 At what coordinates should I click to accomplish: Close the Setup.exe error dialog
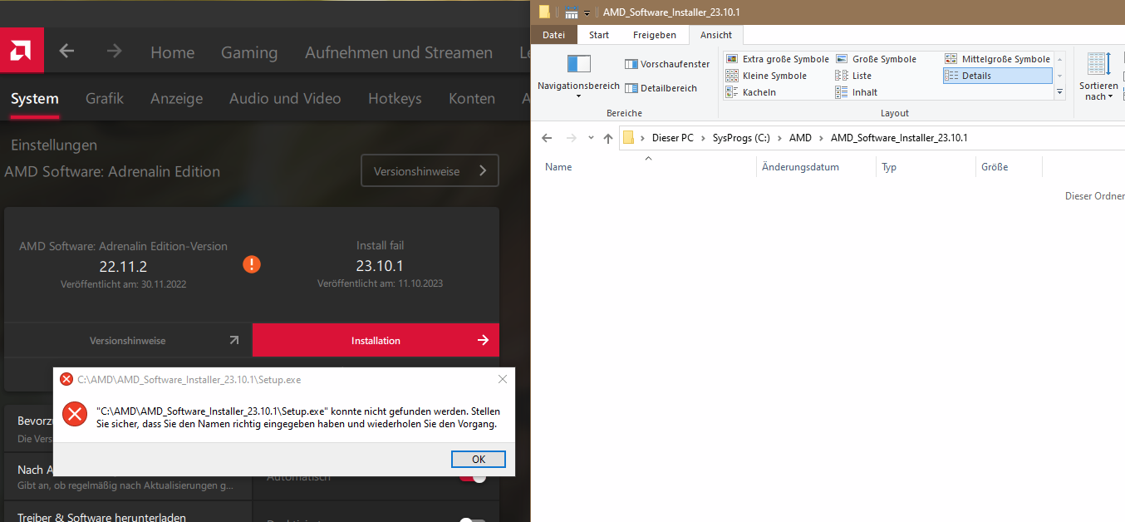click(503, 379)
